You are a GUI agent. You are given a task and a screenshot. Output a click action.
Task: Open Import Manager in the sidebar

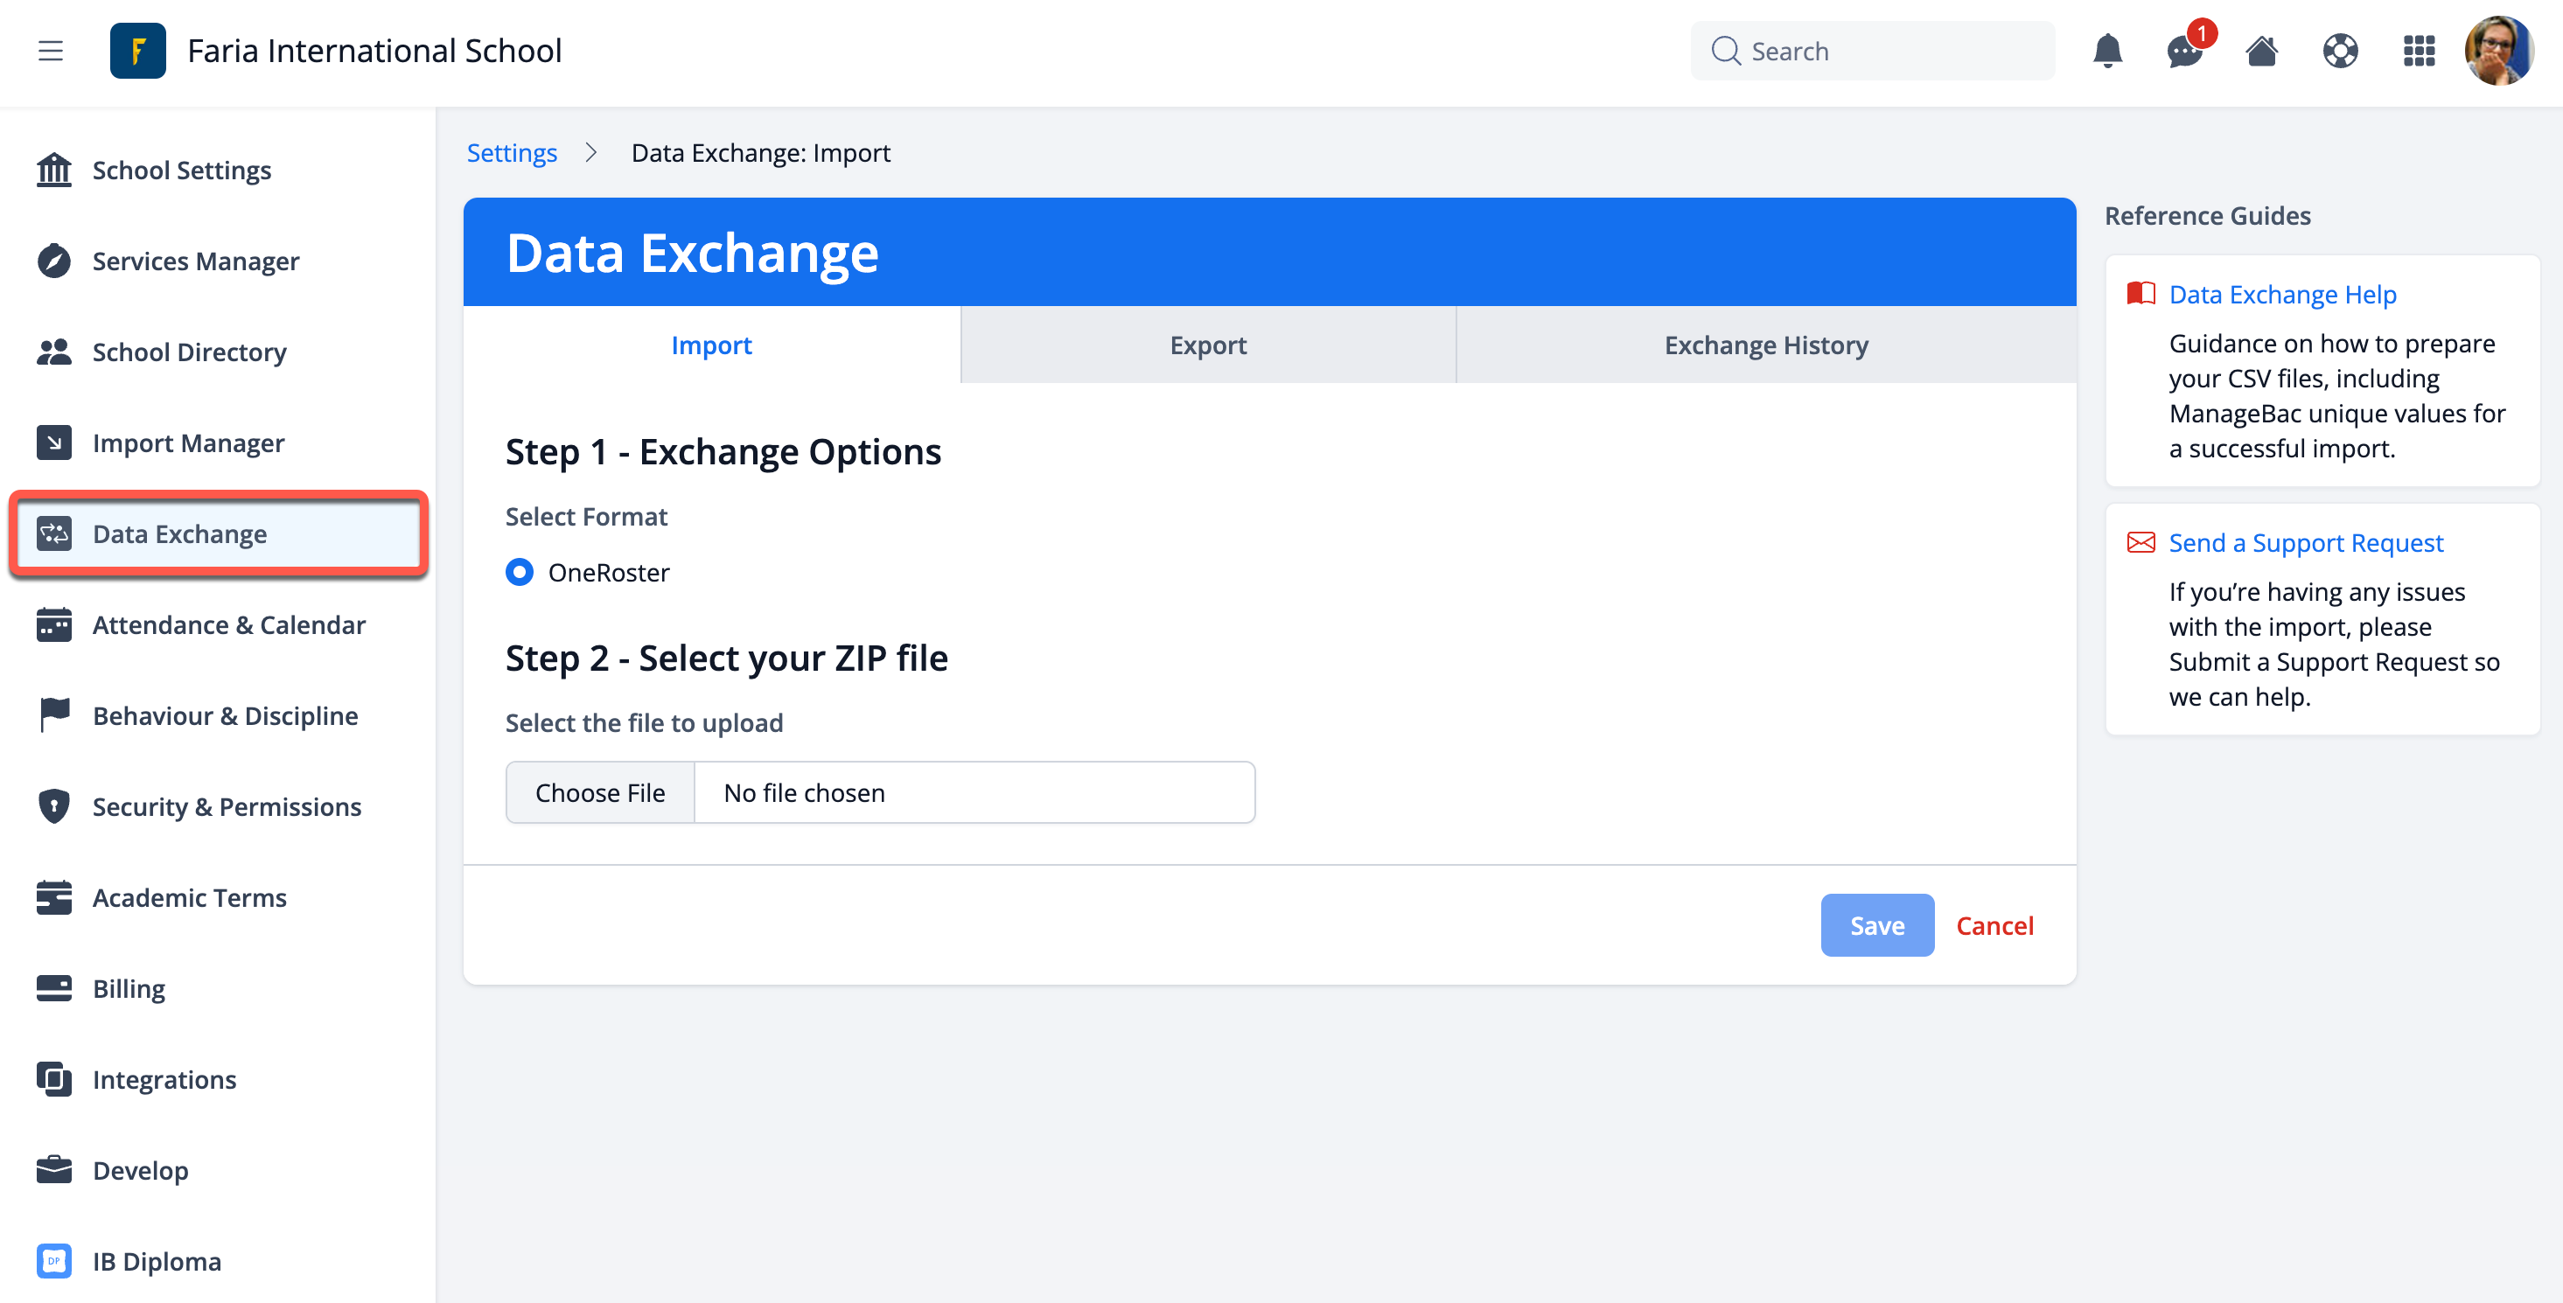pyautogui.click(x=188, y=442)
